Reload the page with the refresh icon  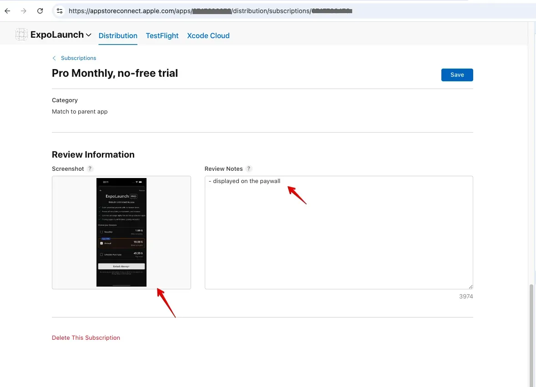(x=40, y=11)
